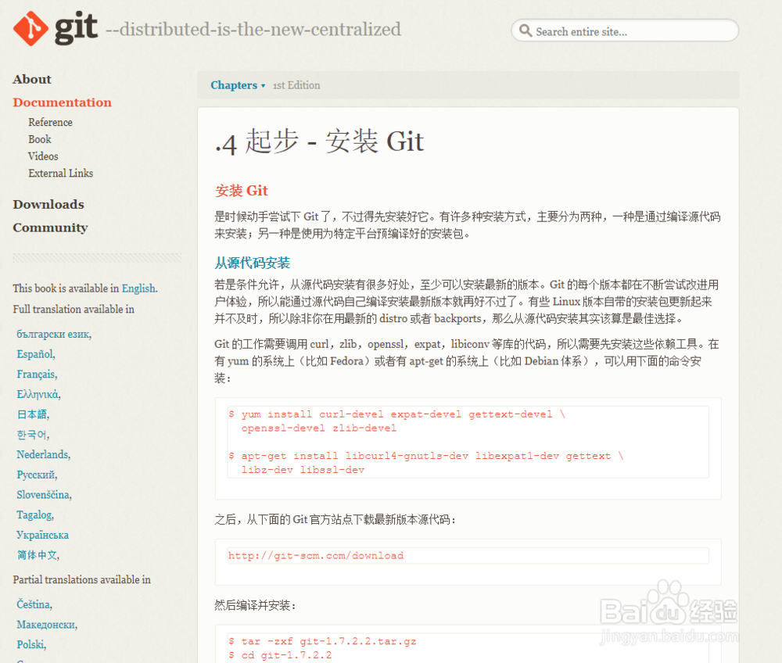Focus the Search entire site field
782x663 pixels.
(x=625, y=31)
